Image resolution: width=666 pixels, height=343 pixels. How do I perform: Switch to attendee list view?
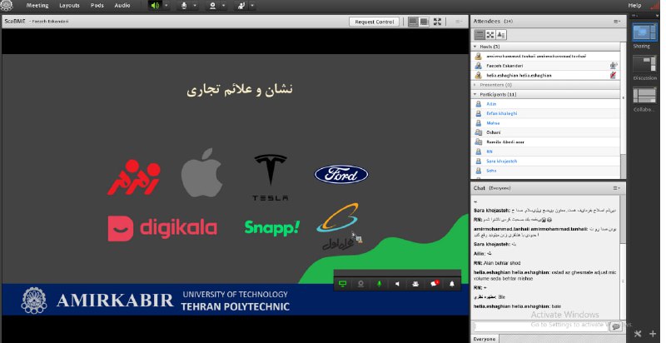click(x=480, y=35)
